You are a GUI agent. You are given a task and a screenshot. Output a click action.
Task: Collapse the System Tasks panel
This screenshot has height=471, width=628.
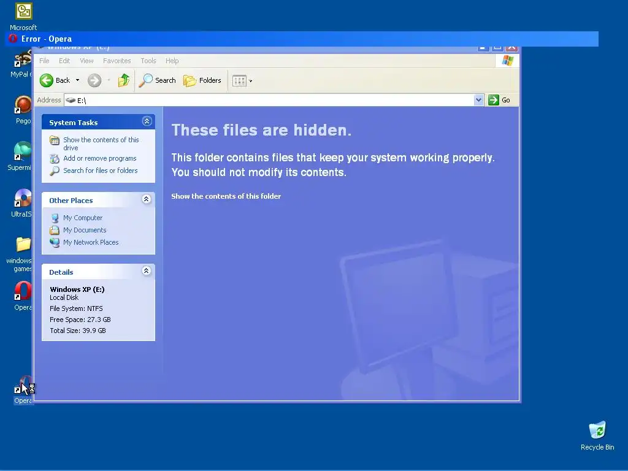147,121
